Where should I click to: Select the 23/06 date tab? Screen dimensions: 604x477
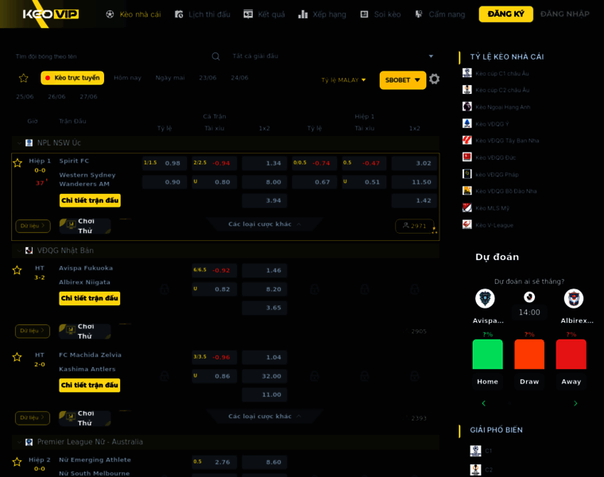tap(207, 78)
